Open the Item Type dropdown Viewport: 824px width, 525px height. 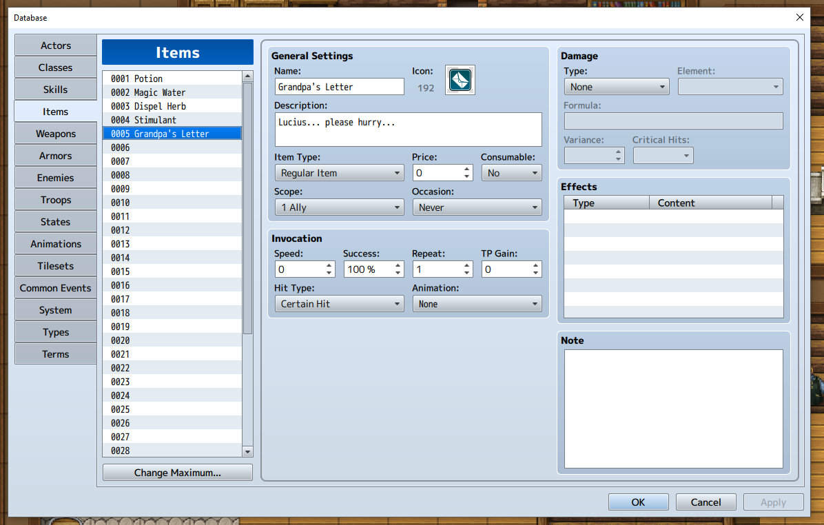[x=339, y=173]
